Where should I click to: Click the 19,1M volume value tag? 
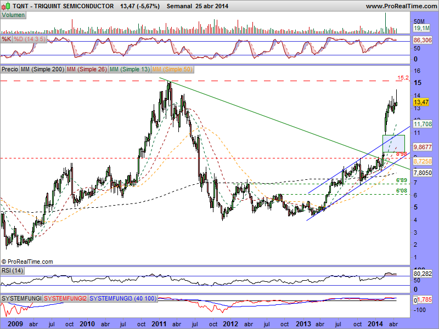pyautogui.click(x=421, y=28)
